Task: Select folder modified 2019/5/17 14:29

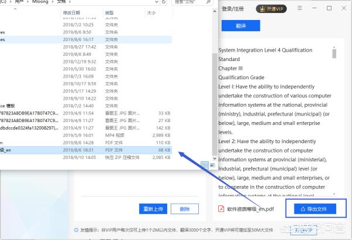Action: click(x=85, y=91)
